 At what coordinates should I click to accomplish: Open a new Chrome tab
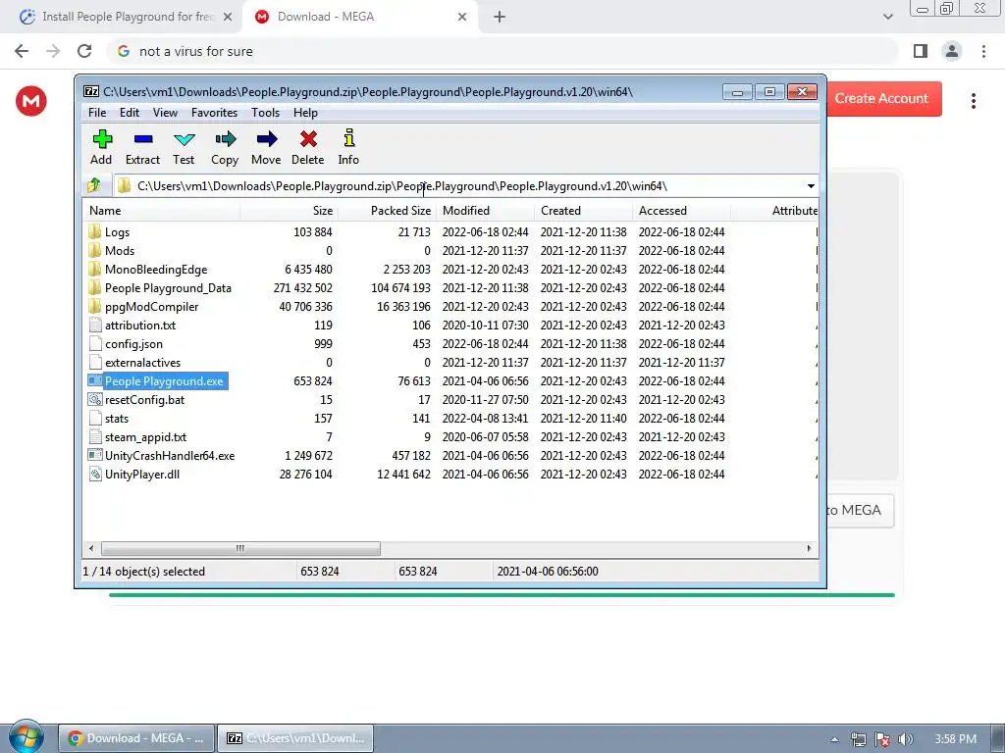(500, 17)
